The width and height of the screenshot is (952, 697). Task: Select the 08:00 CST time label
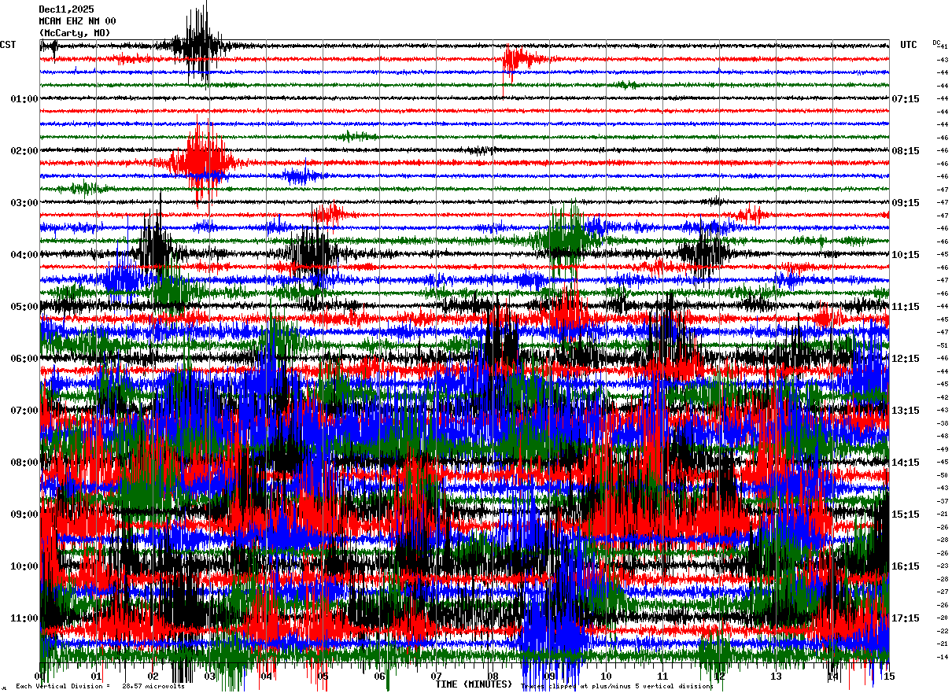[x=24, y=463]
